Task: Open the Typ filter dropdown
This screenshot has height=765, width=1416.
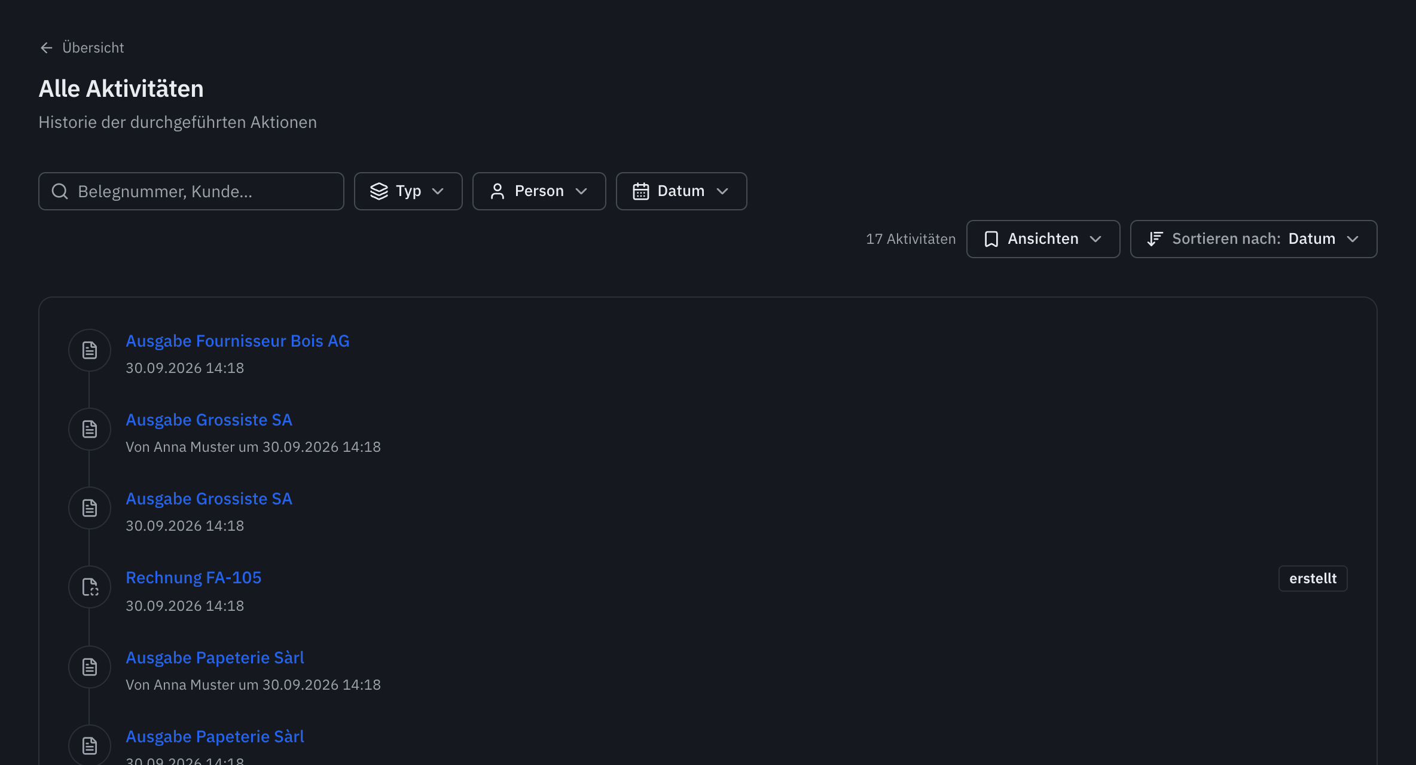Action: [408, 191]
